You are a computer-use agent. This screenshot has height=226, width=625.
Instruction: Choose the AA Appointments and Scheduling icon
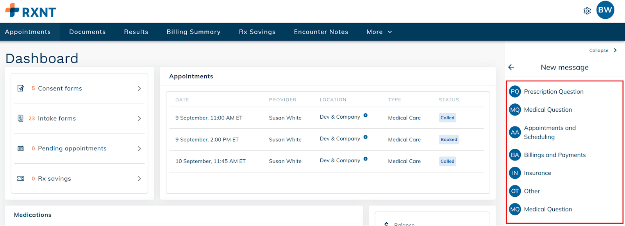coord(515,132)
